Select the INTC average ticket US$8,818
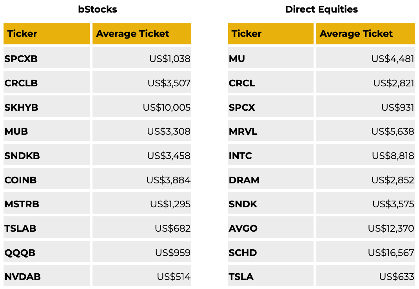Screen dimensions: 419x289 366,154
